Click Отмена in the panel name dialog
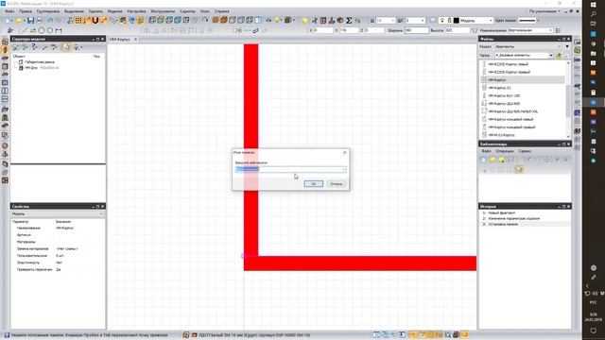The image size is (605, 340). (x=336, y=184)
